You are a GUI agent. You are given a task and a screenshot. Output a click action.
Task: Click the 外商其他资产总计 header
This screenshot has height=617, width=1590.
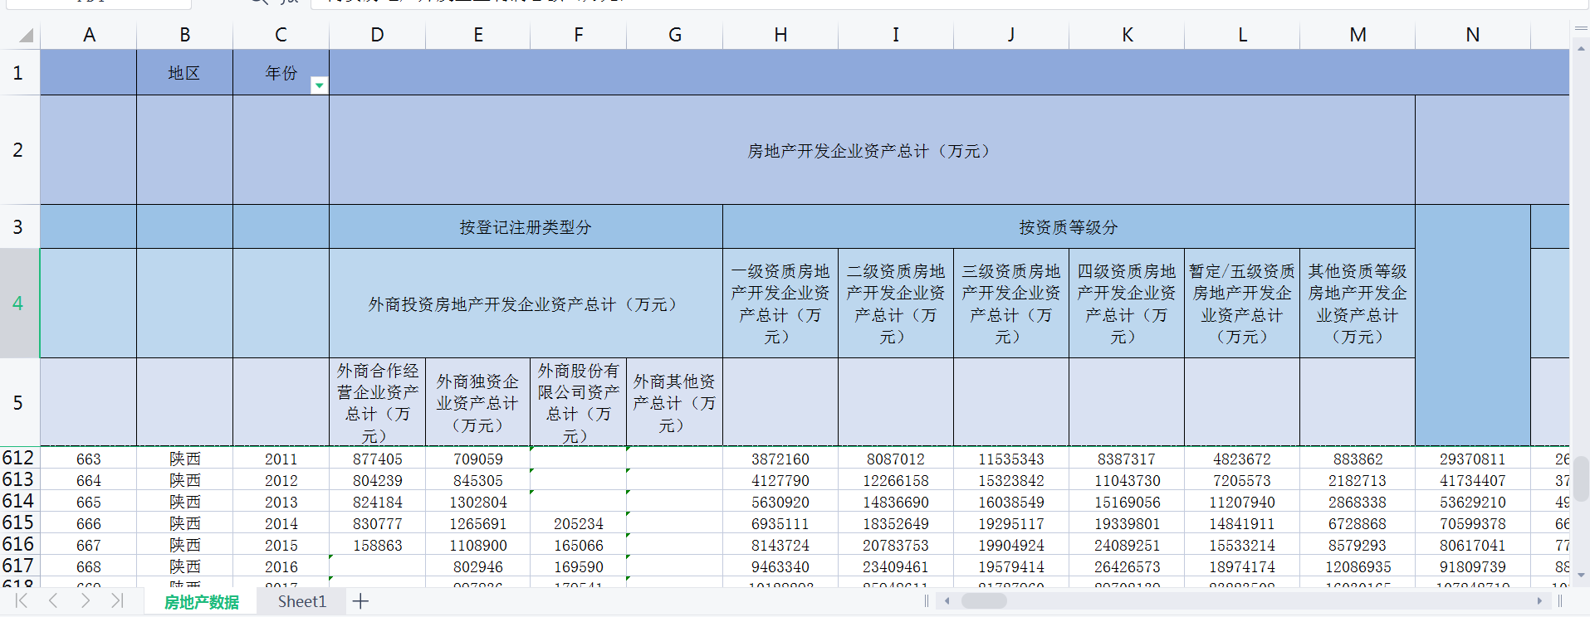point(675,402)
